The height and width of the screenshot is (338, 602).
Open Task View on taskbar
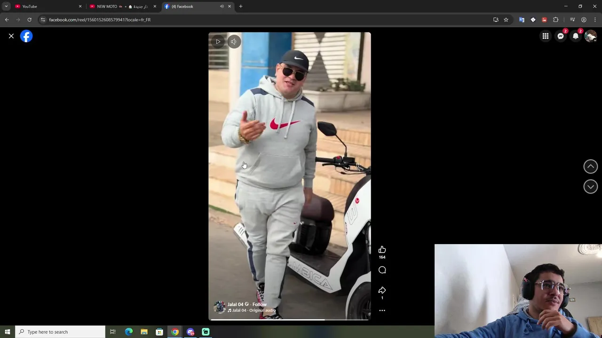coord(113,332)
